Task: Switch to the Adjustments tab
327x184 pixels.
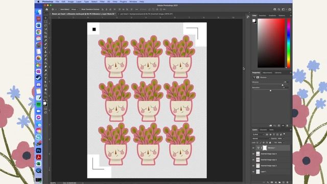Action: (267, 73)
